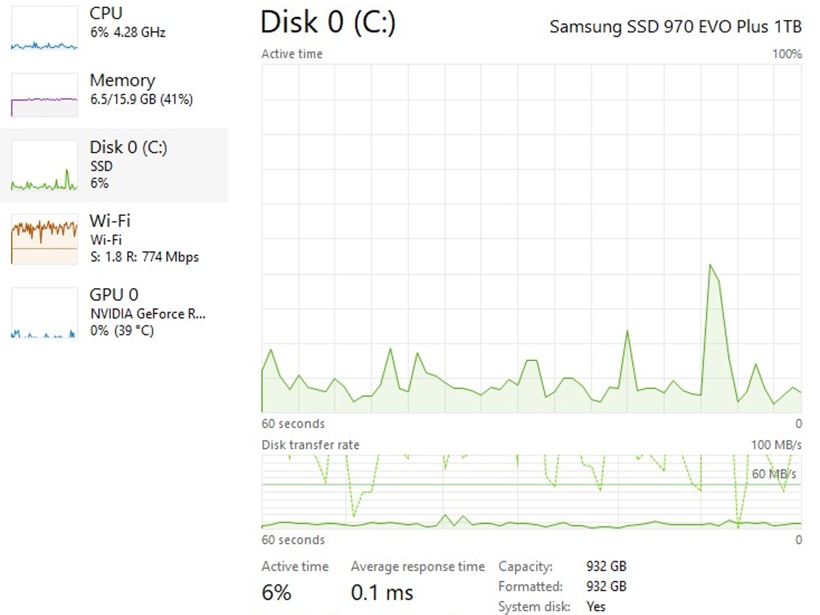Click the Wi-Fi send/receive Mbps readout

click(x=144, y=257)
